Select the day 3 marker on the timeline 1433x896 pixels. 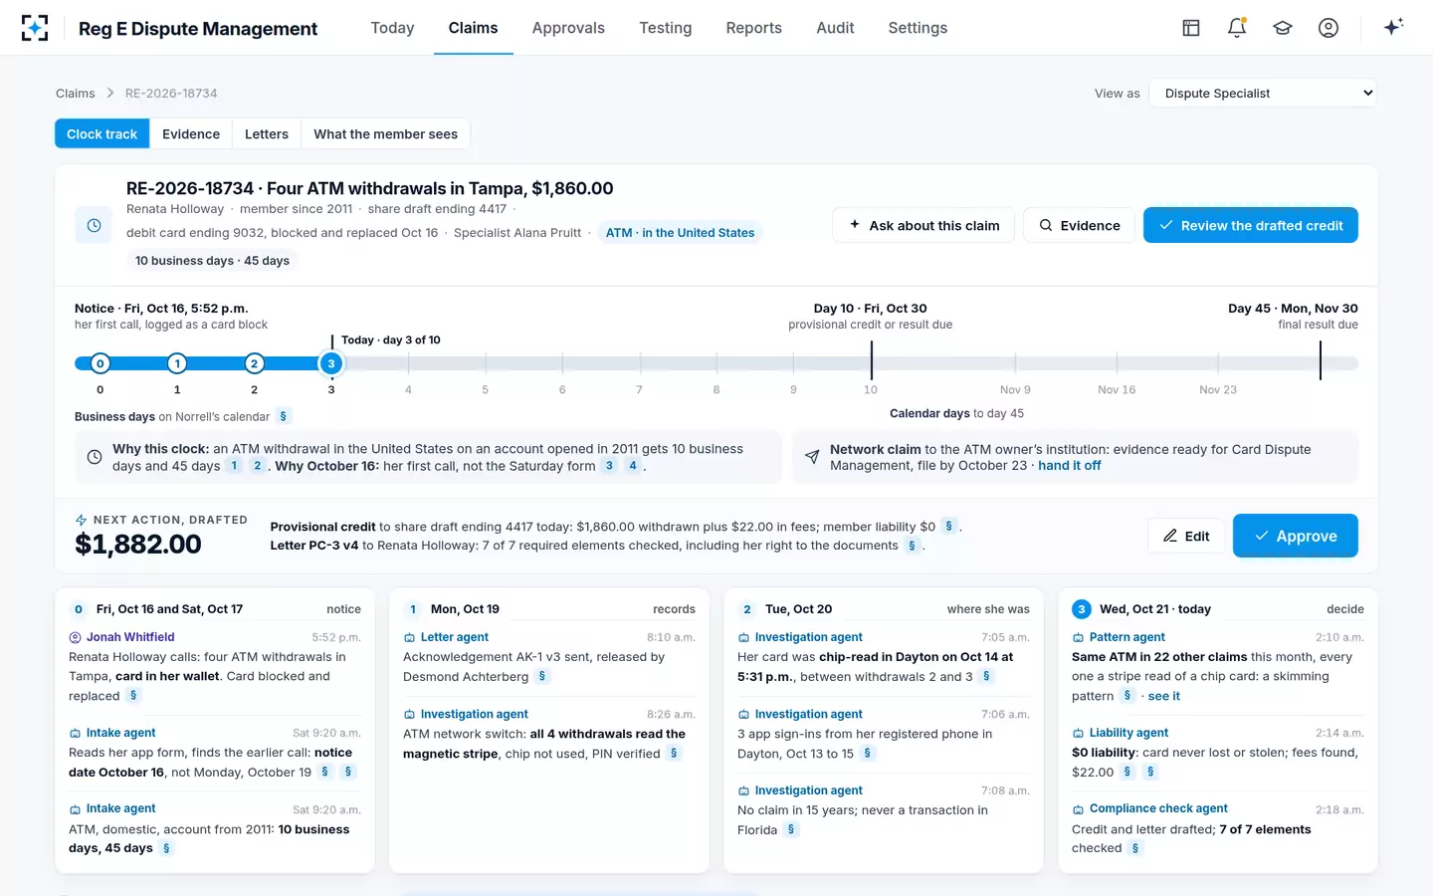(x=331, y=363)
